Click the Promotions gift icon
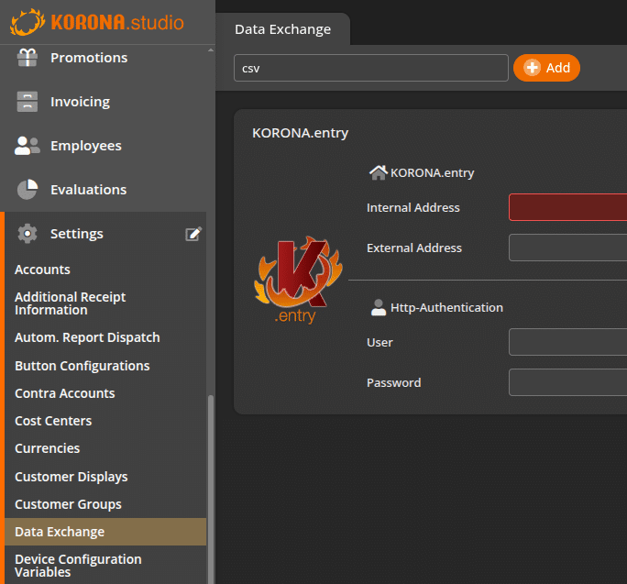Image resolution: width=627 pixels, height=584 pixels. [27, 58]
